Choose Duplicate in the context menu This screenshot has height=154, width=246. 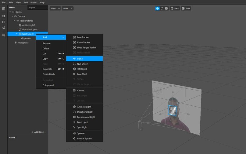(x=47, y=69)
